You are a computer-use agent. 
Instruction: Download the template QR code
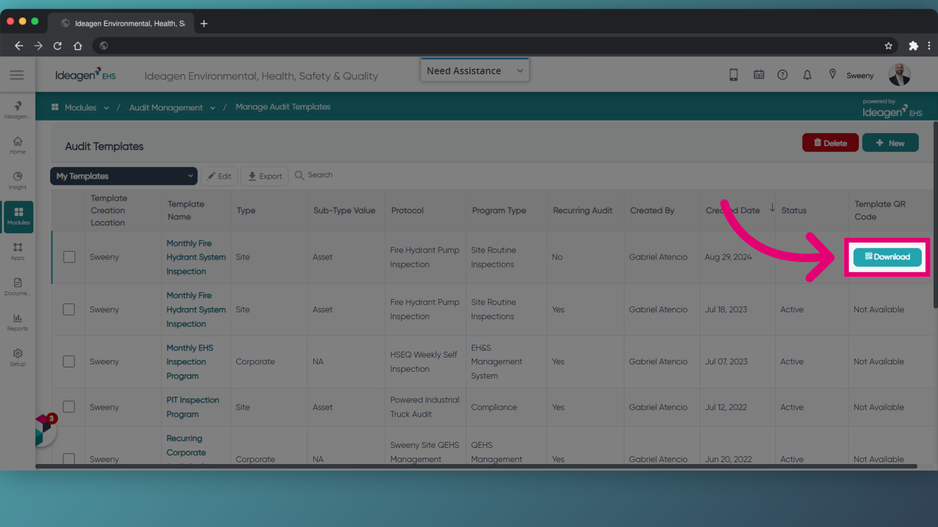(x=887, y=257)
